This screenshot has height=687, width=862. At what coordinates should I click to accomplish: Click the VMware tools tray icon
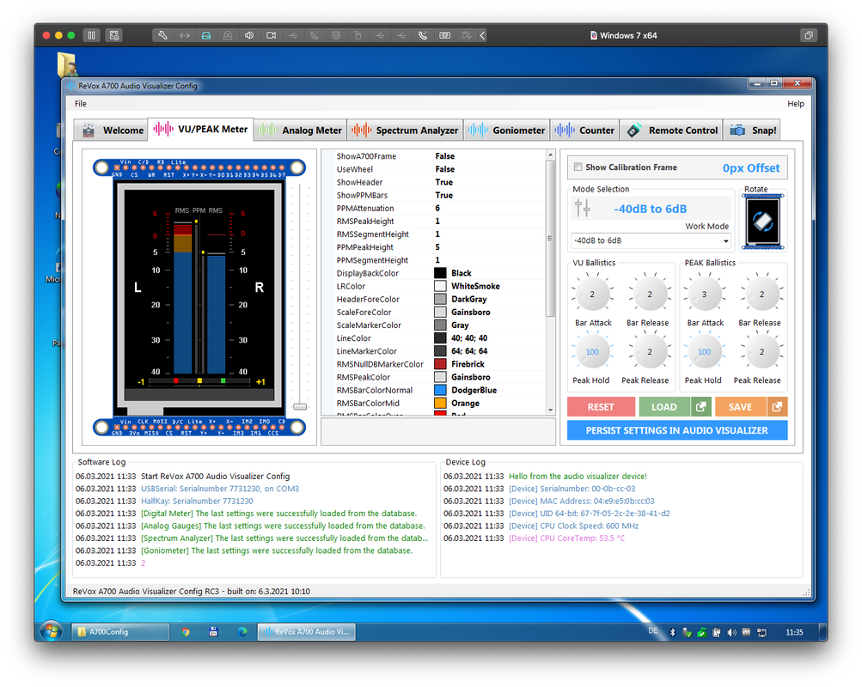[746, 633]
